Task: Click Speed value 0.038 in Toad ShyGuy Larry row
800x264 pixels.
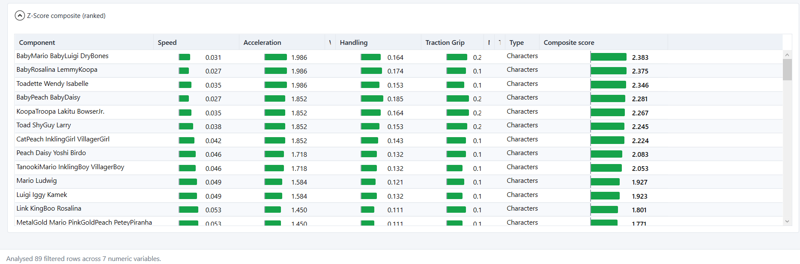Action: click(x=213, y=126)
